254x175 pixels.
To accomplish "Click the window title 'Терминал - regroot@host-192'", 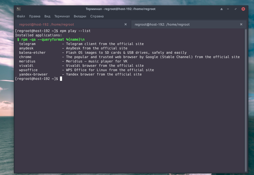I will tap(120, 9).
